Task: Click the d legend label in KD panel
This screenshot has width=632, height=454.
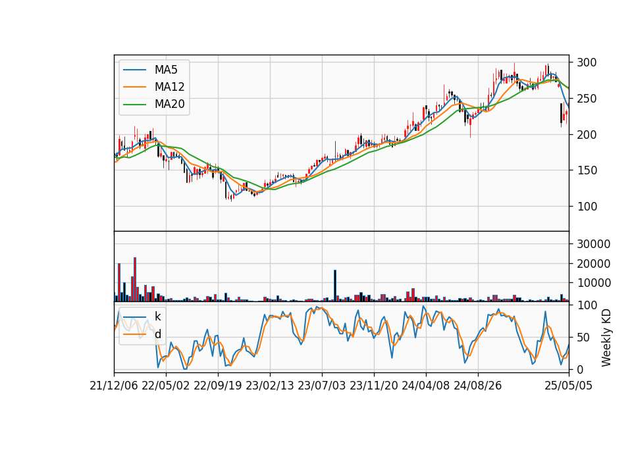Action: (157, 334)
